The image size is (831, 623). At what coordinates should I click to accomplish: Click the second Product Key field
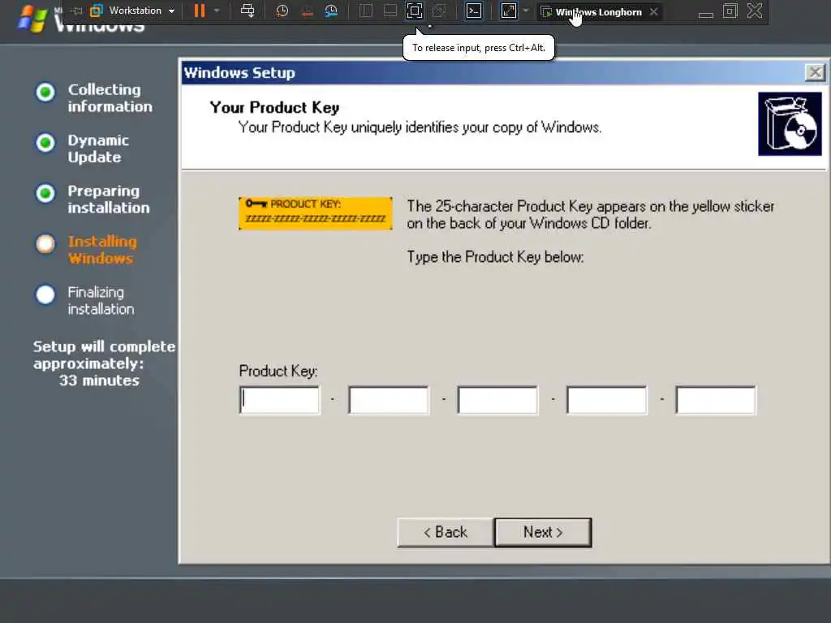point(389,400)
